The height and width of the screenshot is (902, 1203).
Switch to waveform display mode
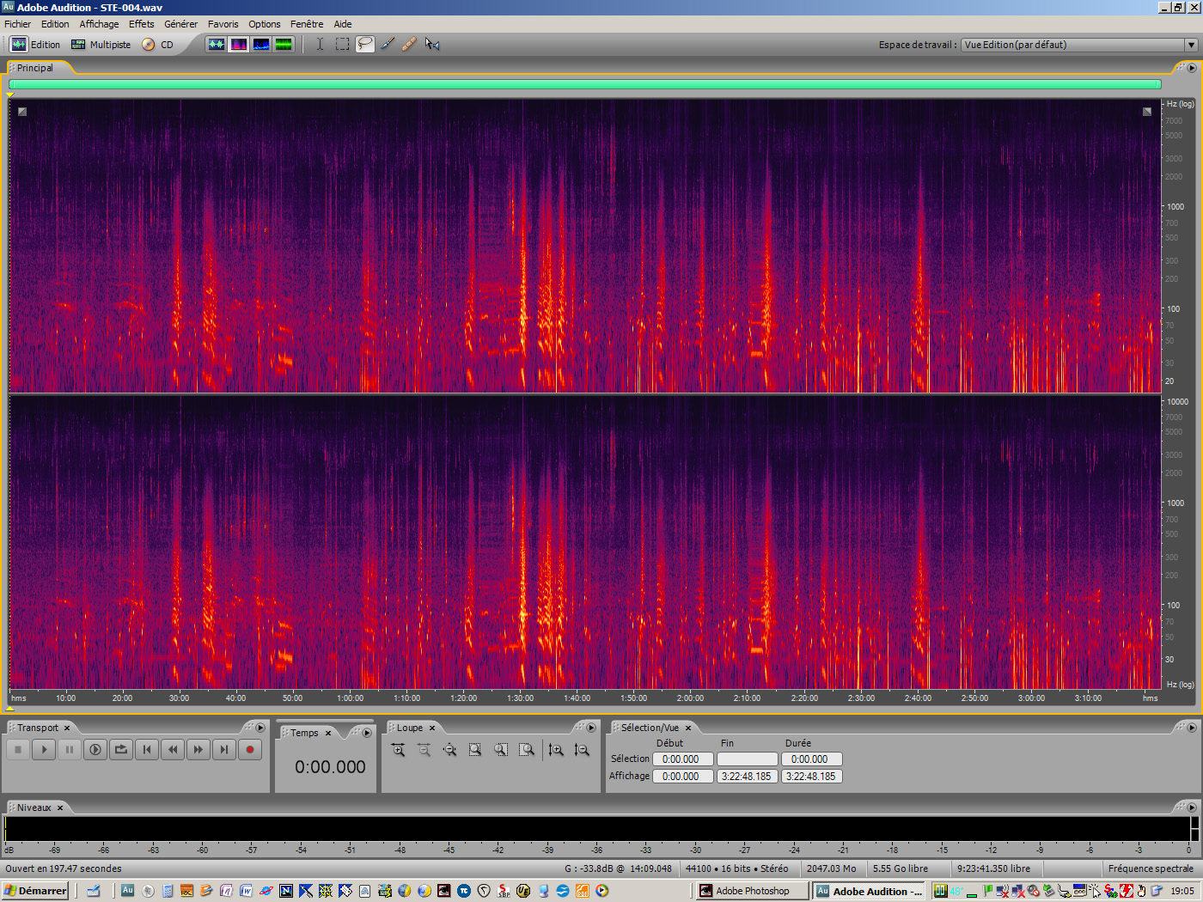click(217, 44)
